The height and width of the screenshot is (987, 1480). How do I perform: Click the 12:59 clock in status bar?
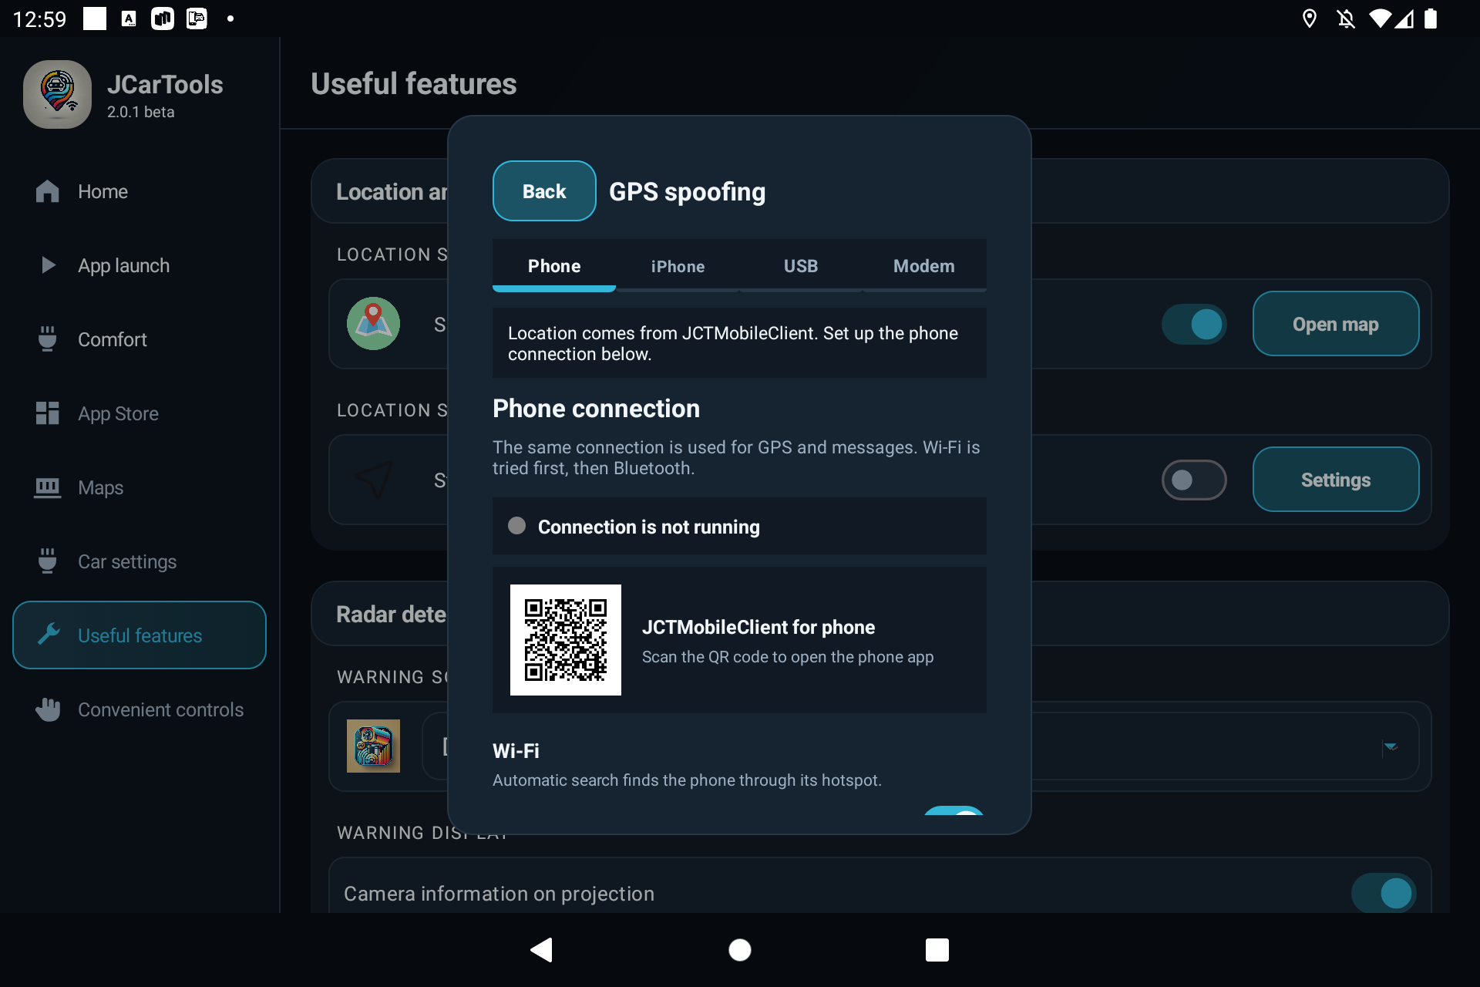(40, 19)
